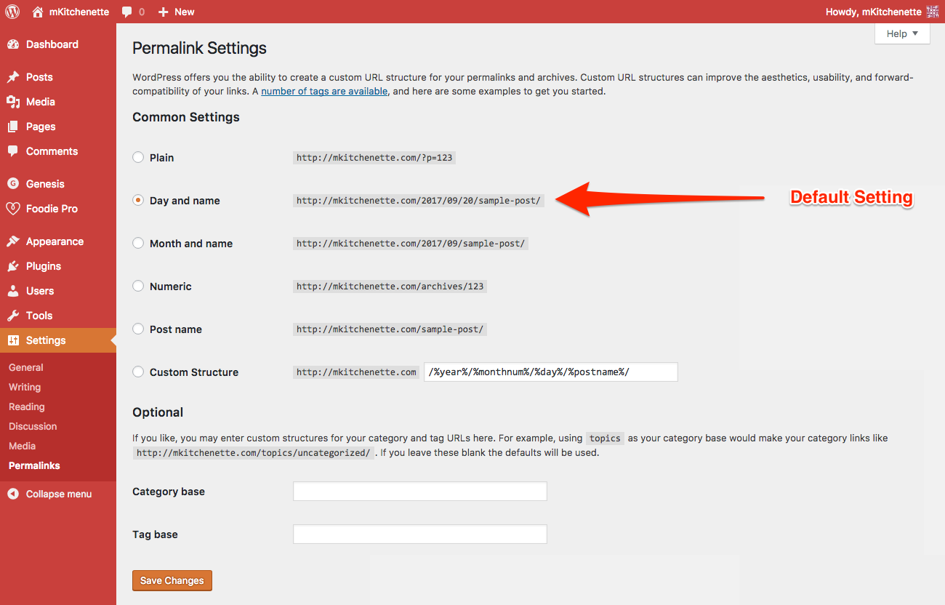945x605 pixels.
Task: Open the New content menu in admin bar
Action: pos(176,12)
